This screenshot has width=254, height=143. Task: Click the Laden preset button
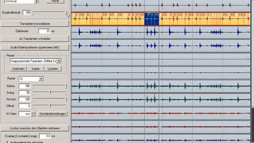(x=36, y=69)
